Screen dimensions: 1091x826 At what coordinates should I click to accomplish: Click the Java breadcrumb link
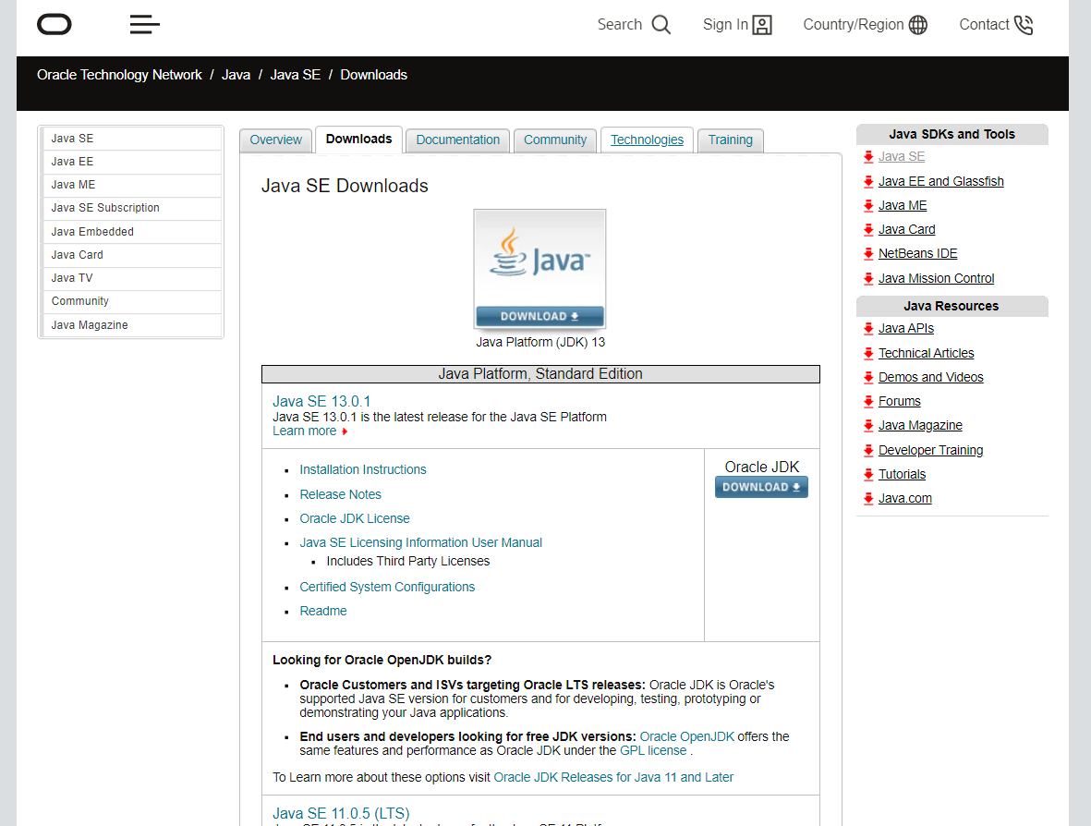236,75
